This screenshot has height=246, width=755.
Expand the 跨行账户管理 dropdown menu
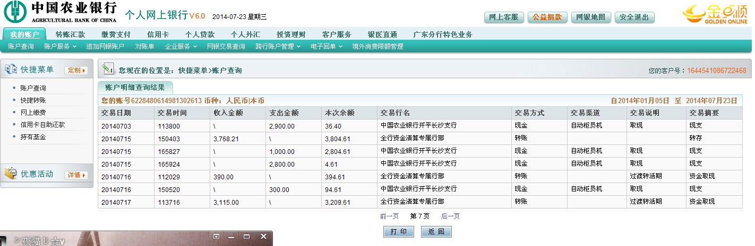pyautogui.click(x=278, y=47)
